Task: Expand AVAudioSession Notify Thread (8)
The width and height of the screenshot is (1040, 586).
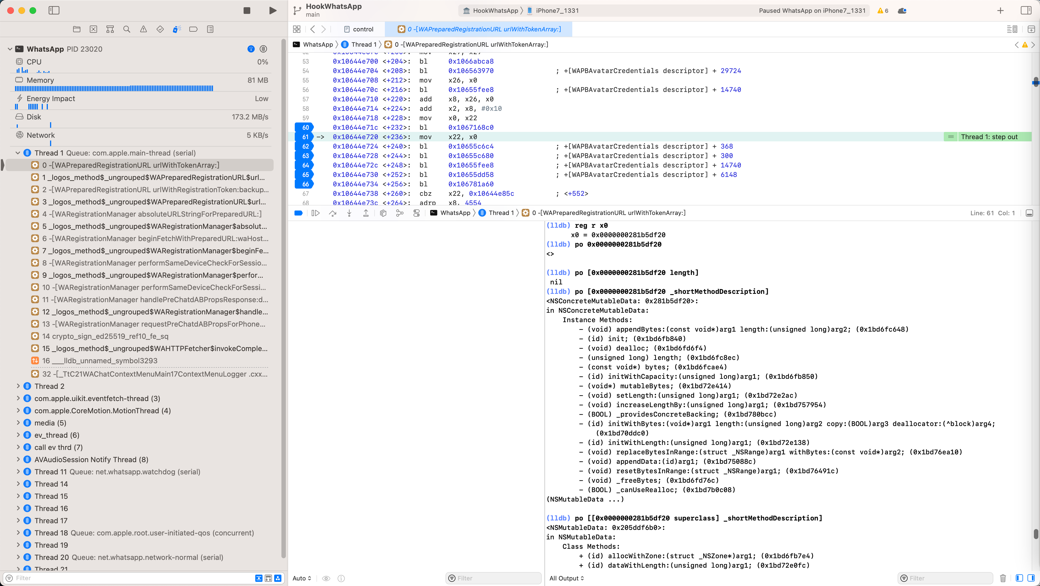Action: tap(18, 460)
